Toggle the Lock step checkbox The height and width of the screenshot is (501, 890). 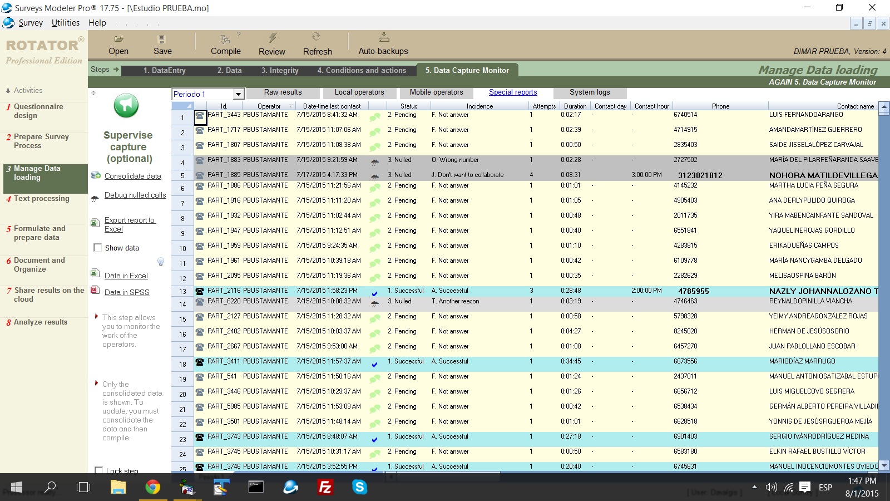99,470
